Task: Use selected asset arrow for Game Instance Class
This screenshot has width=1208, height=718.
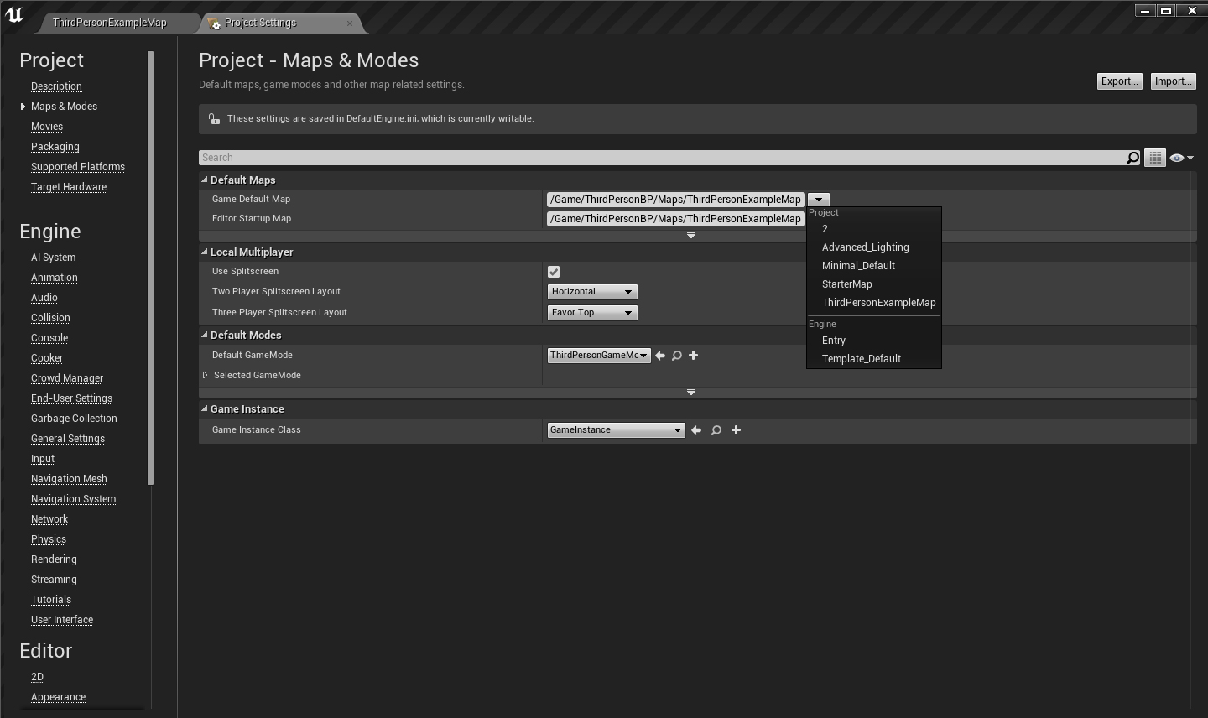Action: [x=696, y=430]
